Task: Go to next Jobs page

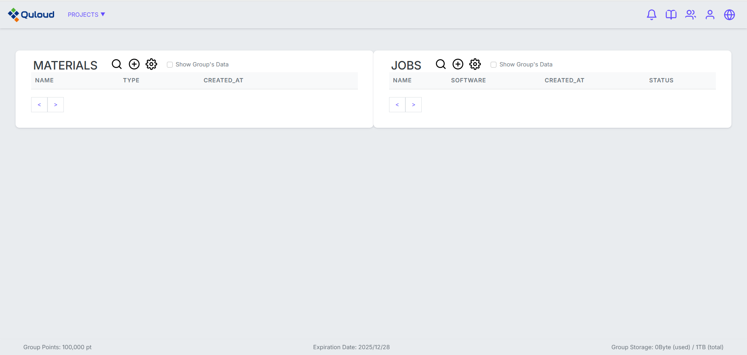Action: tap(414, 105)
